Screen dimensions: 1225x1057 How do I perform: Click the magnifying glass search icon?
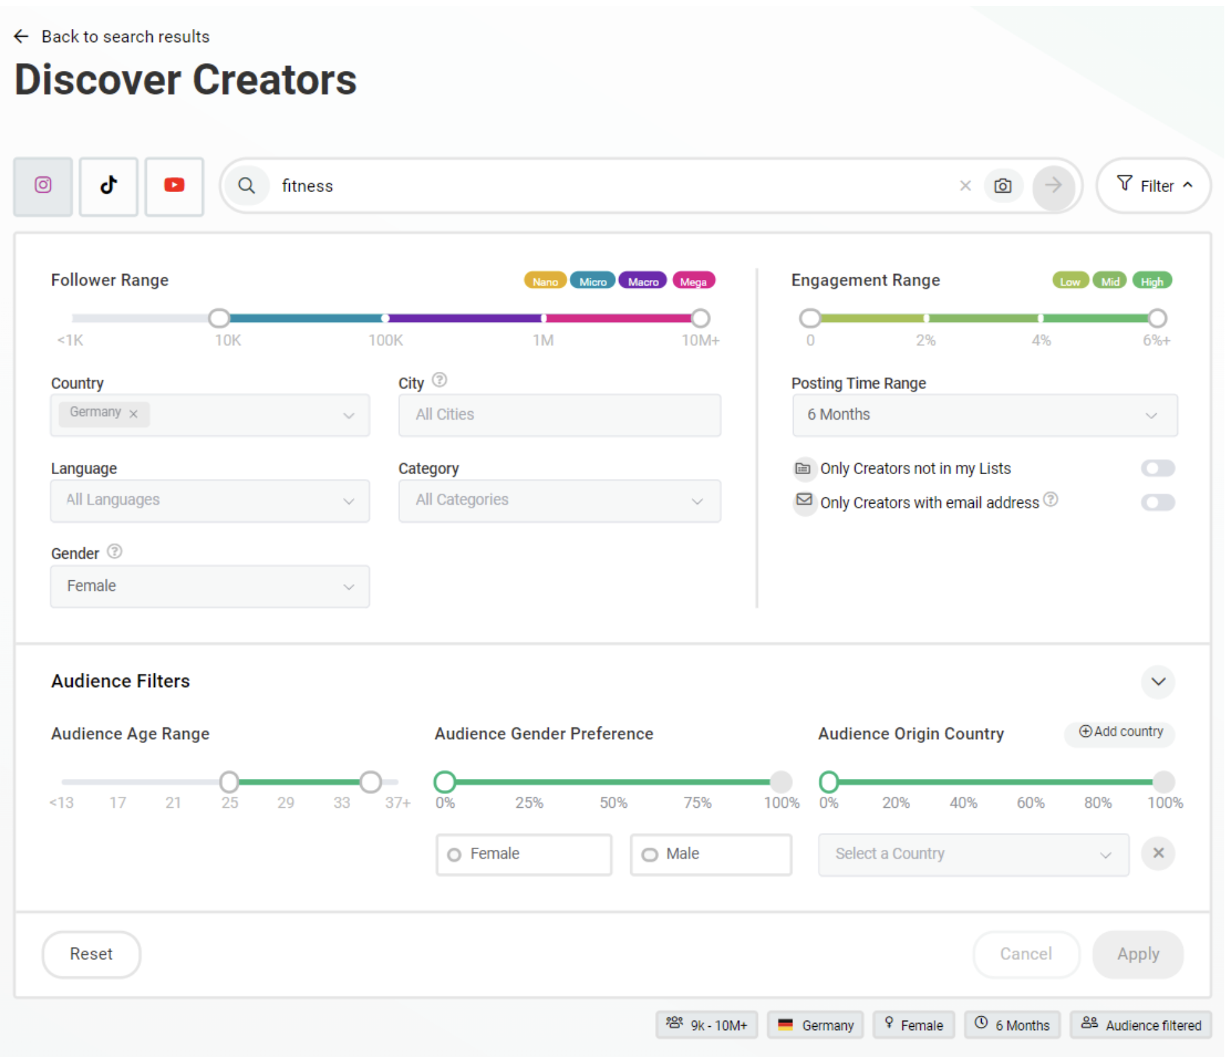pyautogui.click(x=247, y=186)
